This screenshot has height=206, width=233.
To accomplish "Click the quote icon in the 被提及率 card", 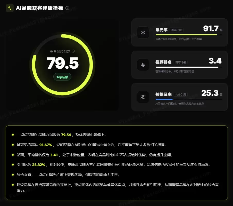I will (143, 97).
